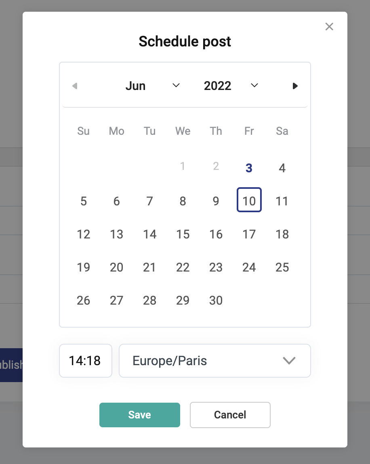The height and width of the screenshot is (464, 370).
Task: Select Saturday June 4
Action: tap(282, 168)
